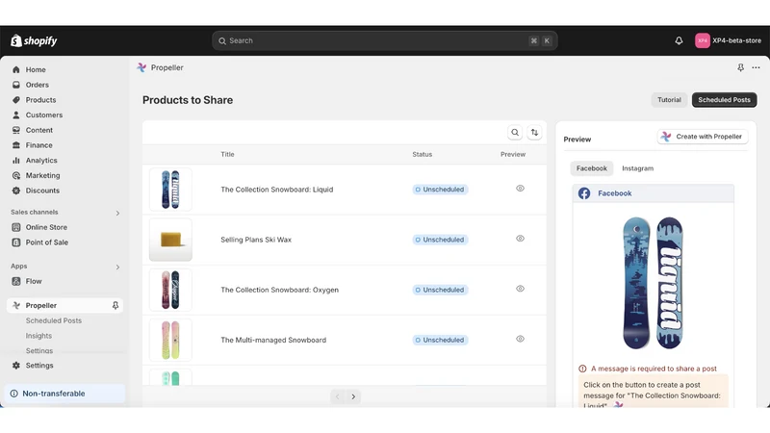Click Create with Propeller button

pyautogui.click(x=703, y=137)
